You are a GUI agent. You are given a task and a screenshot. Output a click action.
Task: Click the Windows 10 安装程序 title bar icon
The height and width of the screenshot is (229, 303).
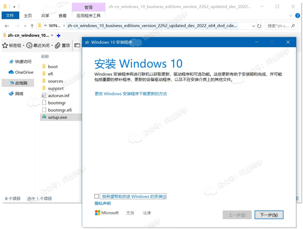coord(87,42)
